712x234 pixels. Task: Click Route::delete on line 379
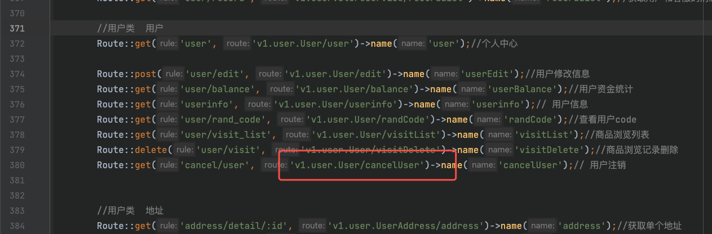point(132,150)
